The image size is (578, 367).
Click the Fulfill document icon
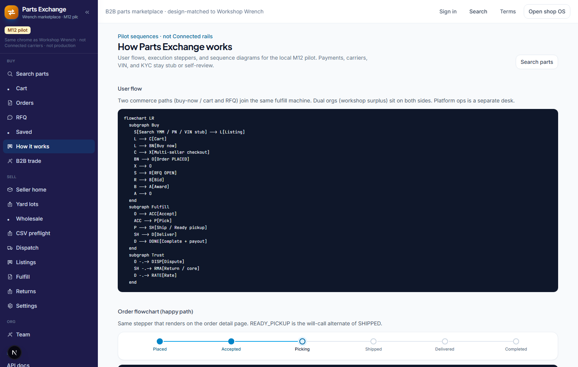click(10, 277)
